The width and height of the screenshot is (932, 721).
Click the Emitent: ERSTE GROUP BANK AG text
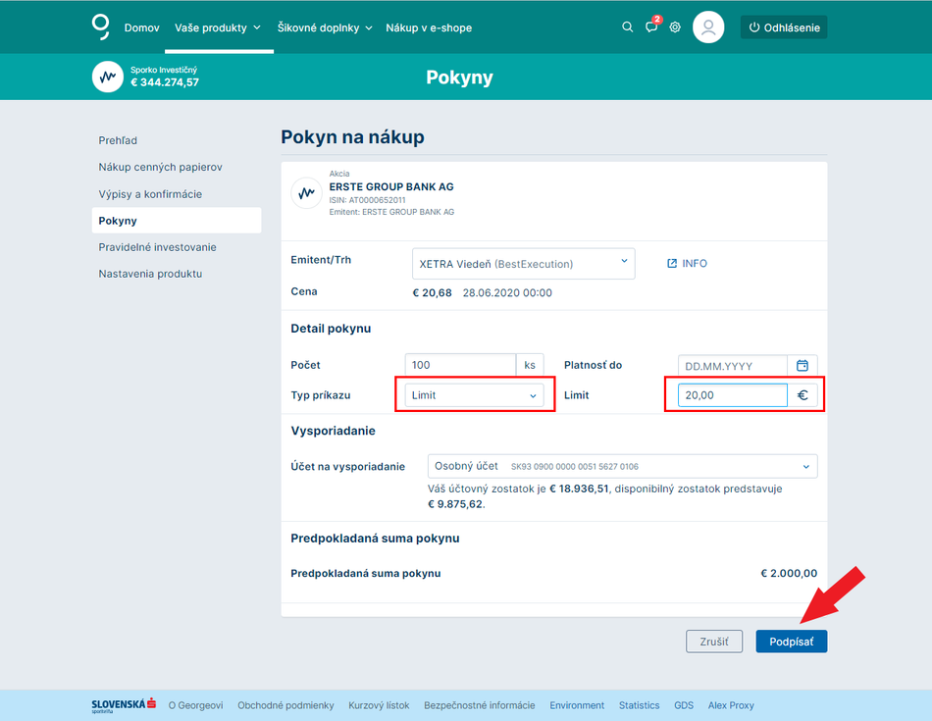click(x=391, y=212)
